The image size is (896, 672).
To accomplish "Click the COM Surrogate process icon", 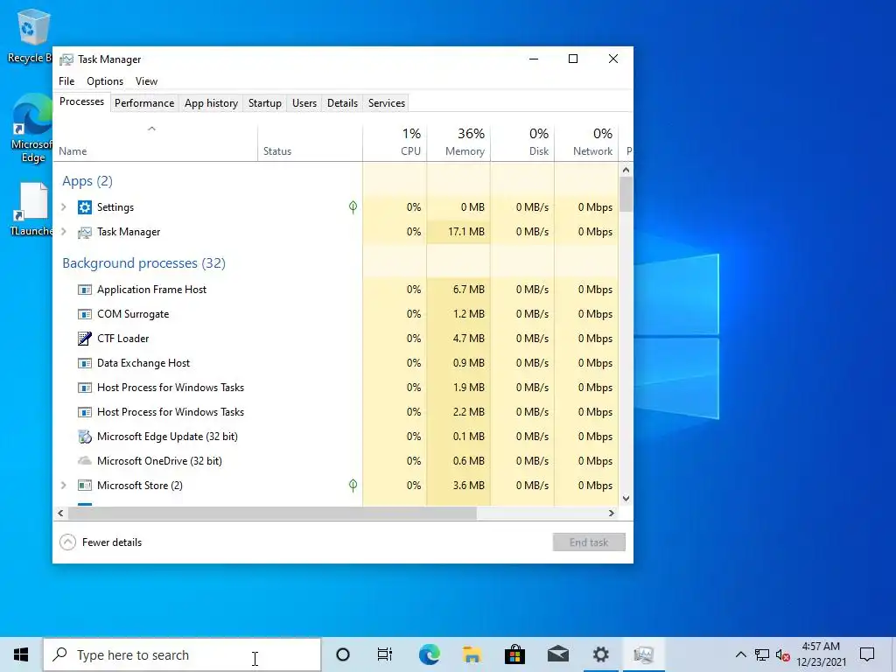I will pos(85,314).
